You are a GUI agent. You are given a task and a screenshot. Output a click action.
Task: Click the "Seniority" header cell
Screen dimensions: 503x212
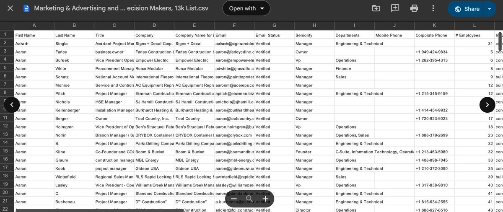314,35
